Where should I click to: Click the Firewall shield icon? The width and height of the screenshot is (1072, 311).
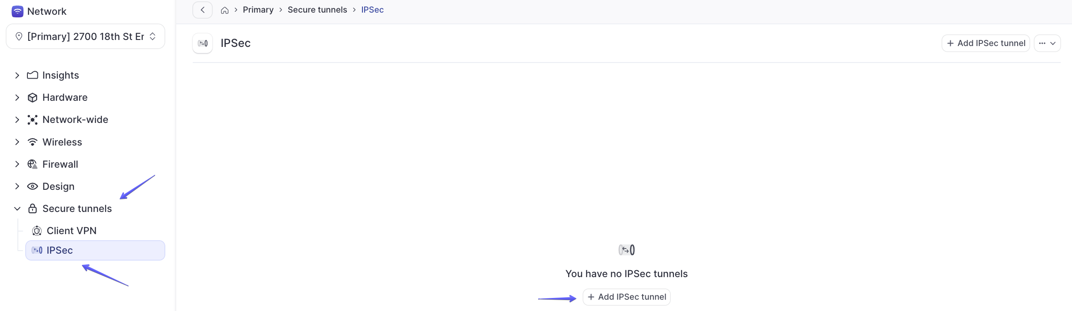(32, 164)
